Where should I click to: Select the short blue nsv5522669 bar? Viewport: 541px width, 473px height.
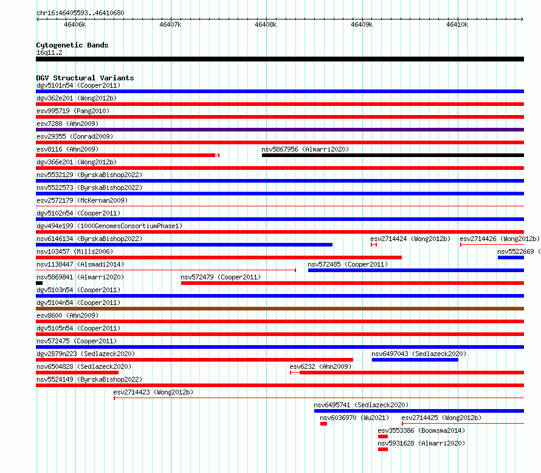511,258
